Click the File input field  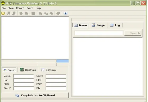pos(56,88)
